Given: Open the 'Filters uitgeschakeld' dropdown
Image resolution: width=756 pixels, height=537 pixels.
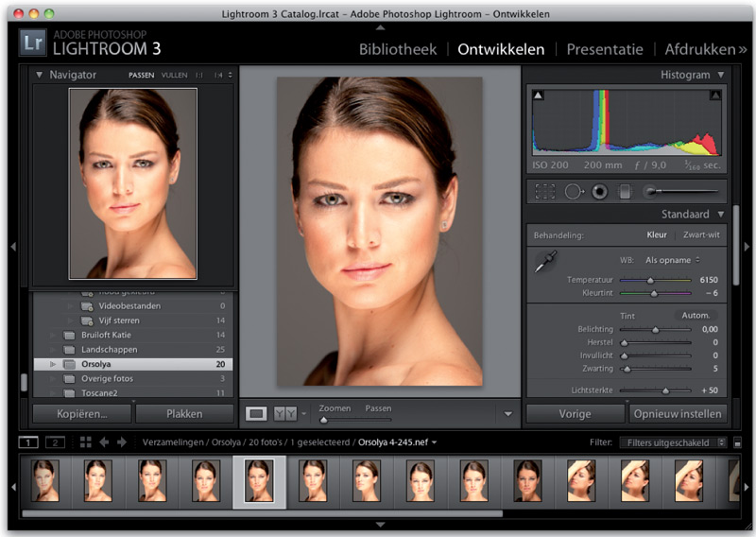Looking at the screenshot, I should click(x=673, y=442).
